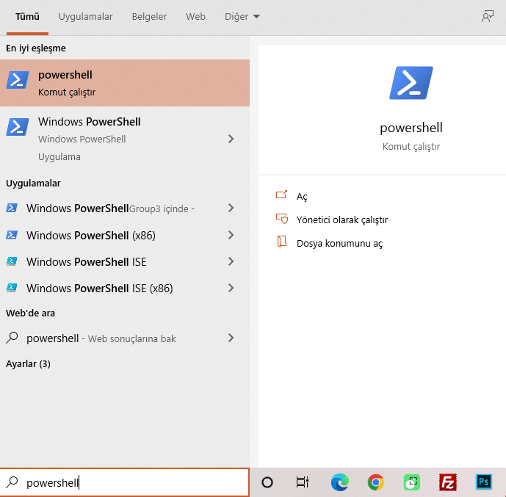Click the powershell search input field

(125, 482)
